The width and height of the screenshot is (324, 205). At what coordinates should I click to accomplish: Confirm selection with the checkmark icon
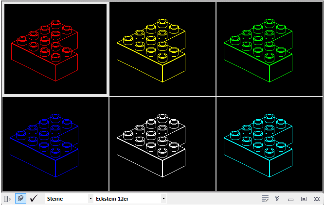34,198
